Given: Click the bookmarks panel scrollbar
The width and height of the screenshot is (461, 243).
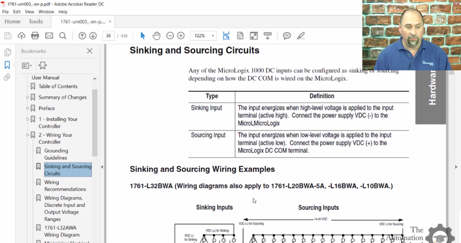Looking at the screenshot, I should (95, 123).
